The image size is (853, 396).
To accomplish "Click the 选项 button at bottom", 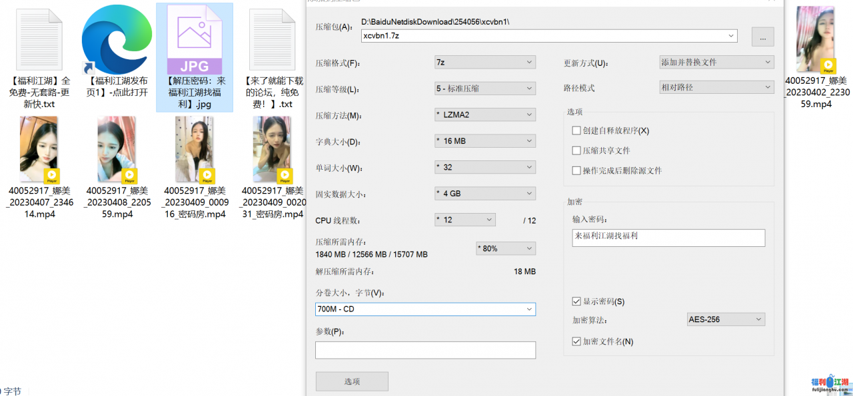I will (x=352, y=381).
